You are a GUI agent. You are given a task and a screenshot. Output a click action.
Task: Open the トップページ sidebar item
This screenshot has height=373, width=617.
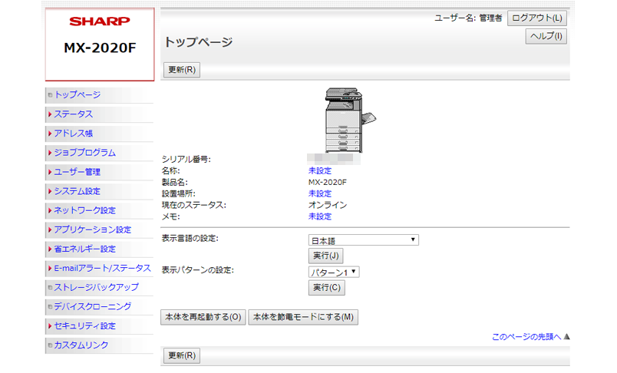coord(77,95)
